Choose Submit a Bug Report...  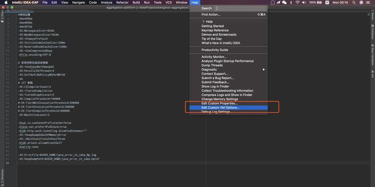pyautogui.click(x=228, y=78)
